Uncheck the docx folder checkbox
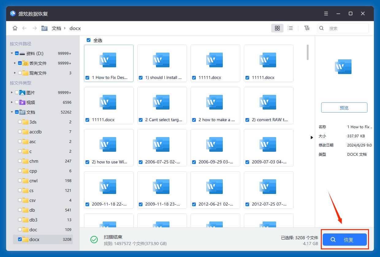380x257 pixels. coord(20,239)
